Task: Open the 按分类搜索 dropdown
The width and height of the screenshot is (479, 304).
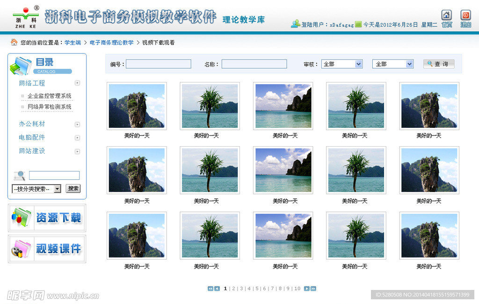Action: point(36,189)
